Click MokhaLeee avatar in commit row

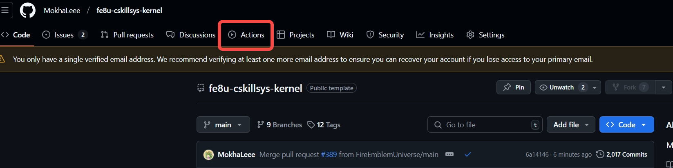(208, 155)
